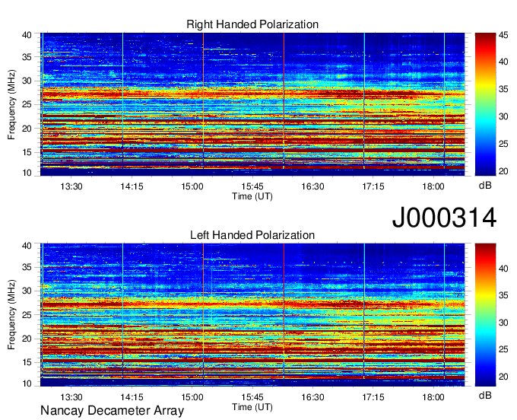Click the 17:15 tick of Left Handed plot
This screenshot has width=517, height=420.
pyautogui.click(x=373, y=397)
